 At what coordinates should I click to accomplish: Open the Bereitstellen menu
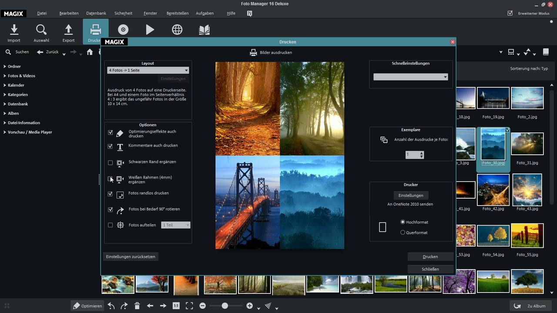(x=177, y=13)
